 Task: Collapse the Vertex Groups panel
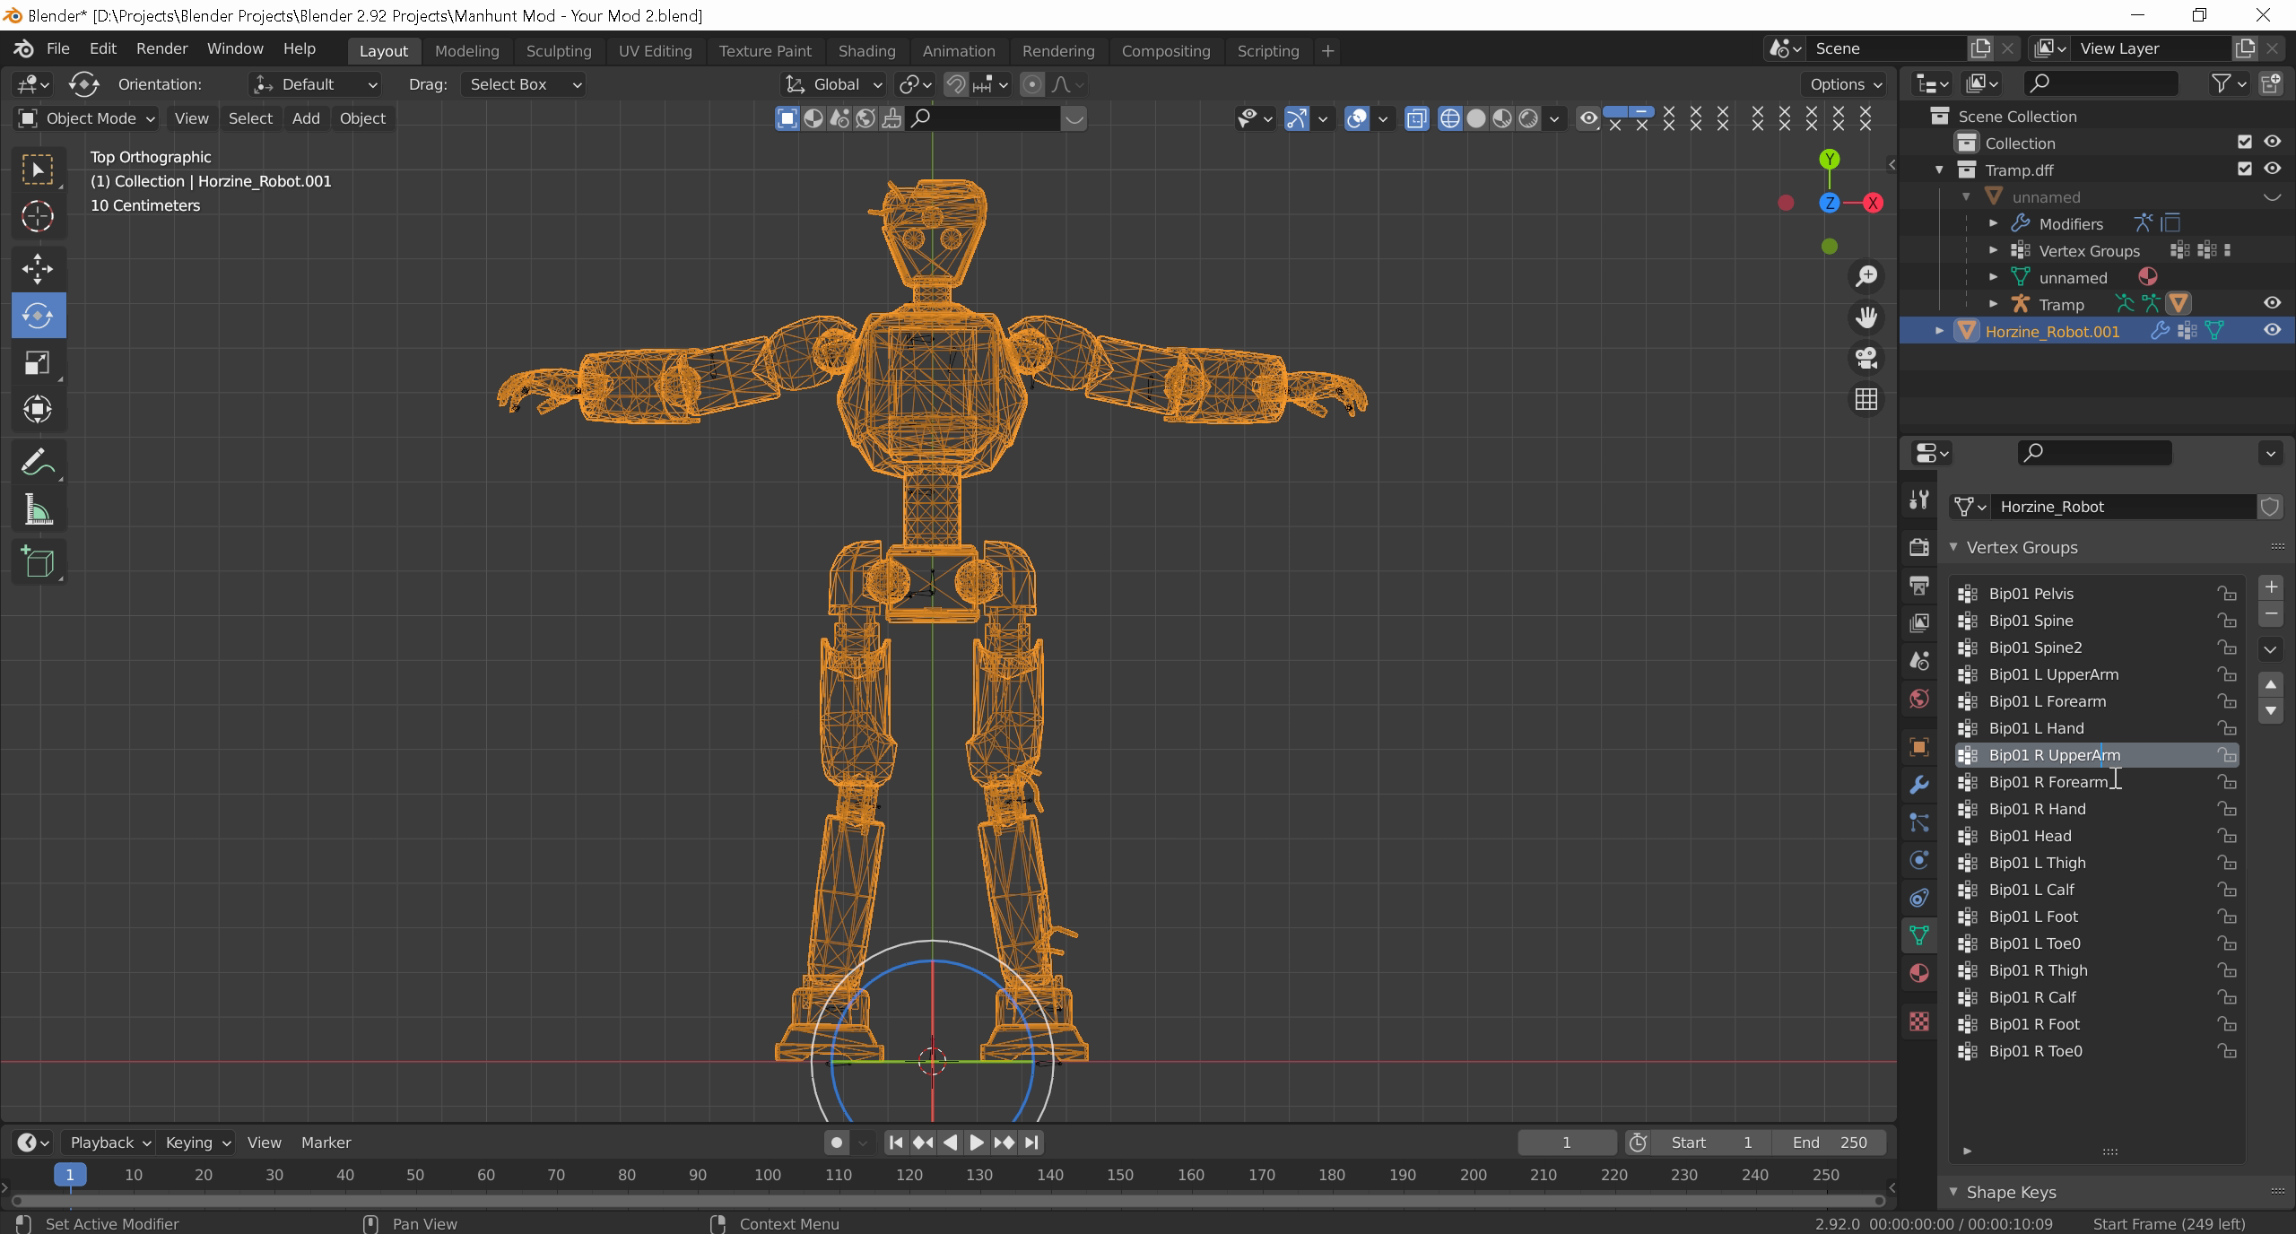[x=1954, y=547]
